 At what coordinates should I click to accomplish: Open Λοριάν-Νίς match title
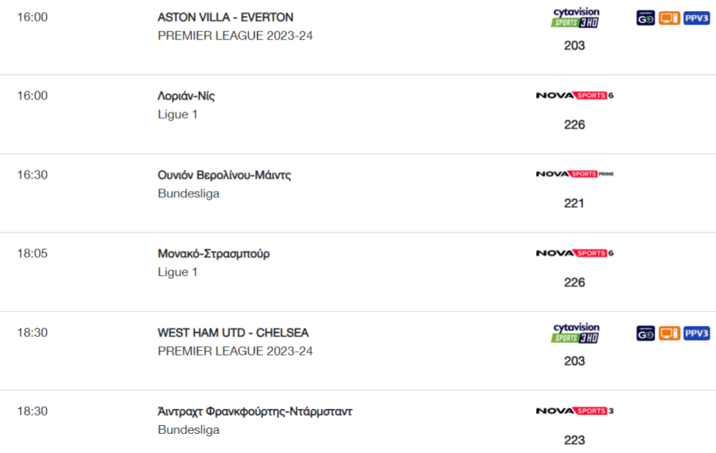pyautogui.click(x=186, y=96)
